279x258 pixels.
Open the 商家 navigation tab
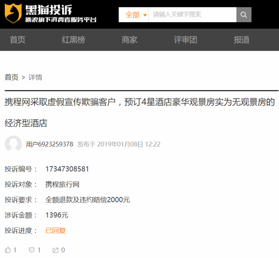click(x=129, y=39)
